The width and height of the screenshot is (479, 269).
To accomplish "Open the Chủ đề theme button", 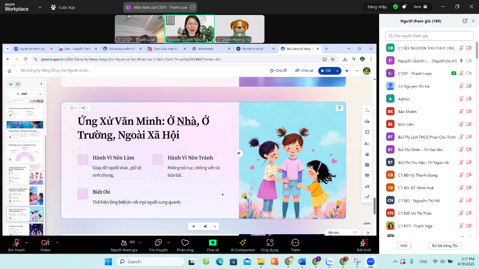I will [x=278, y=70].
